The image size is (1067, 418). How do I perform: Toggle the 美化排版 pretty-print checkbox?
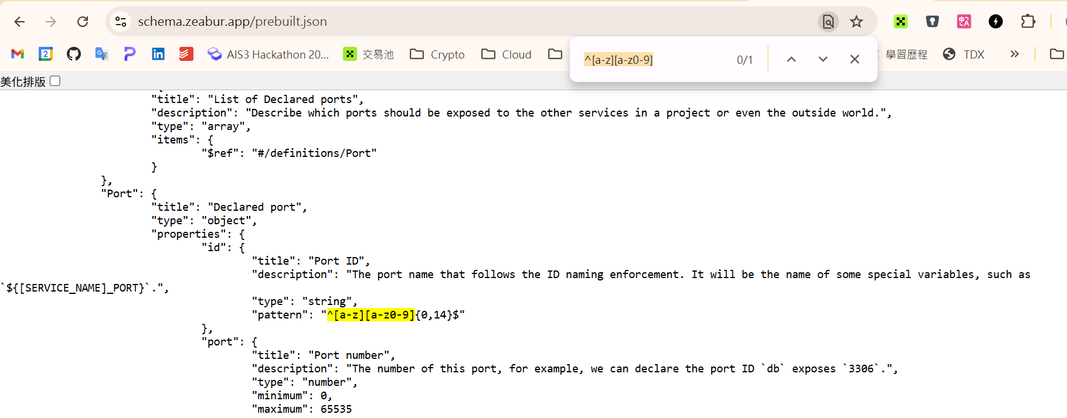click(x=55, y=81)
